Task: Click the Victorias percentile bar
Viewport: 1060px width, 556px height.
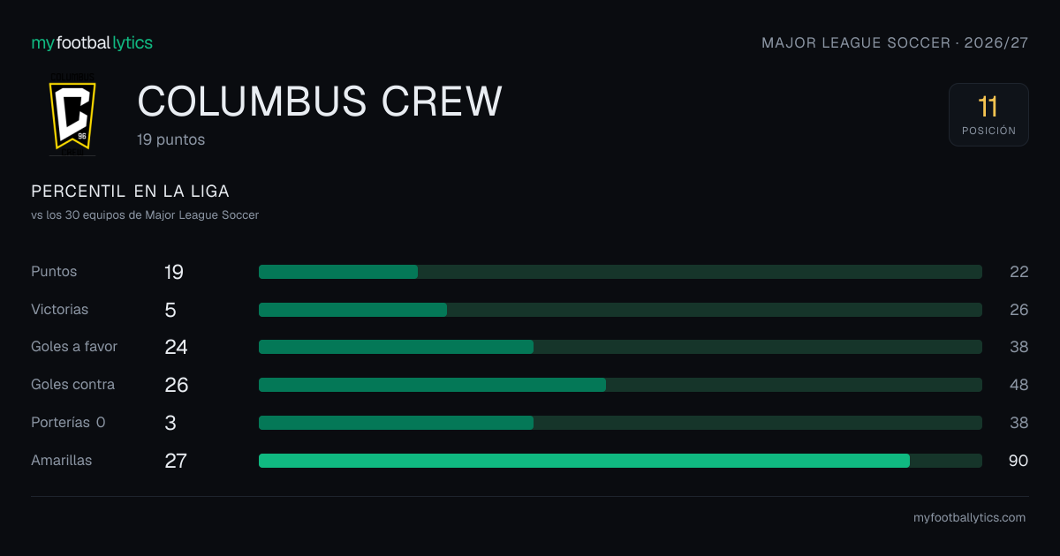Action: (620, 310)
